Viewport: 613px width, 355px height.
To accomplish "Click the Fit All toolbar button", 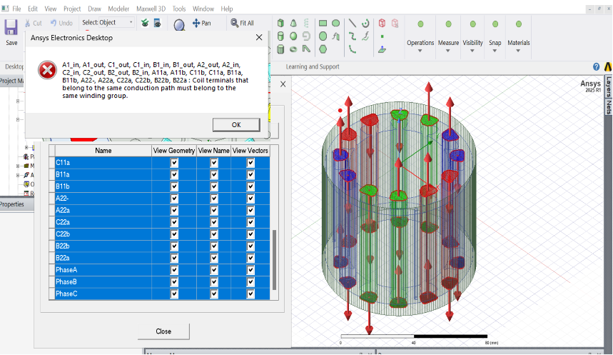I will (x=242, y=23).
